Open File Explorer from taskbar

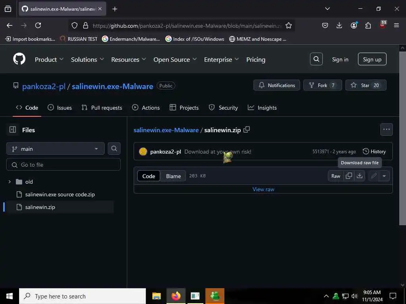tap(156, 296)
